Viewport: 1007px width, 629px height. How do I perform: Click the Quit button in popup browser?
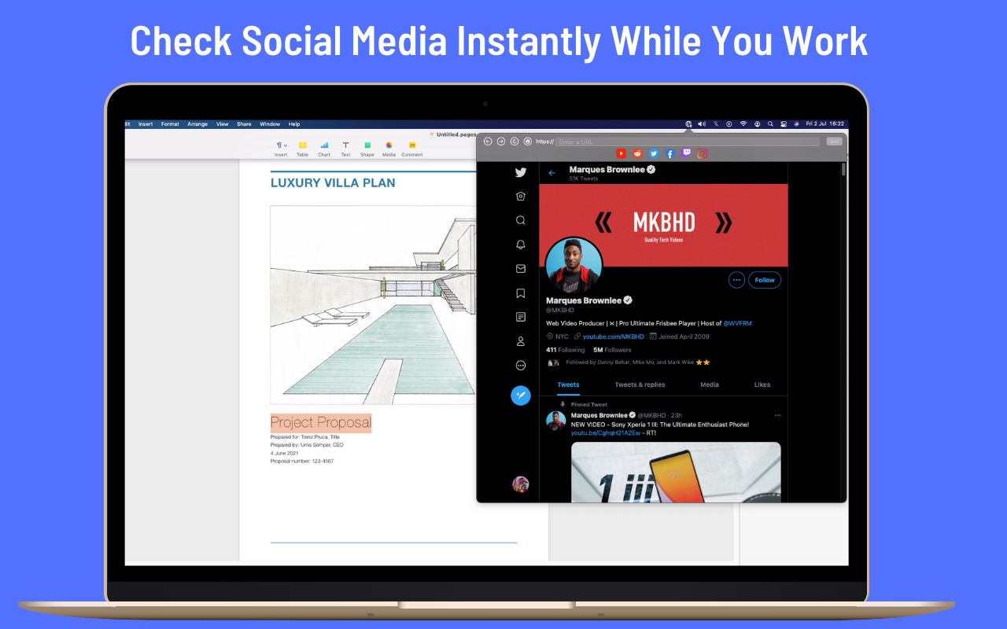[834, 142]
